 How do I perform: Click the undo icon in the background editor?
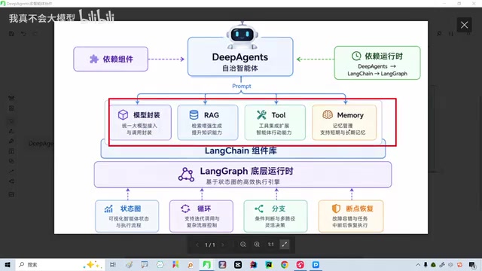pos(23,33)
